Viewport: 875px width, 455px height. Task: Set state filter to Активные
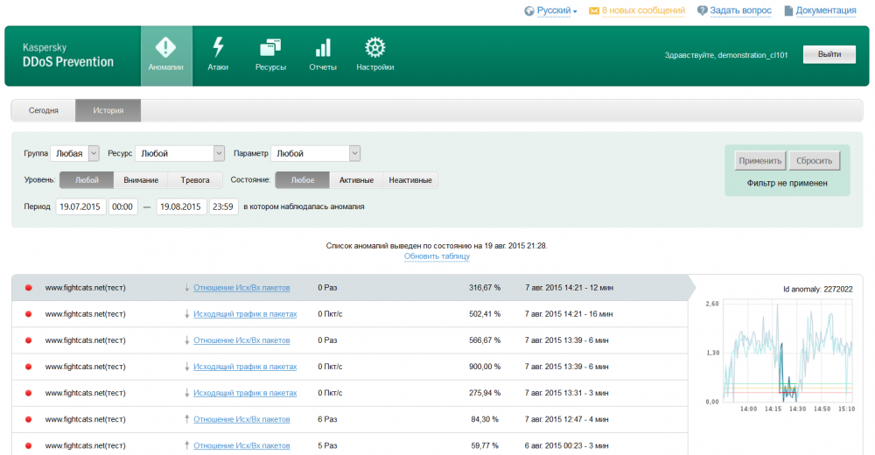(356, 180)
